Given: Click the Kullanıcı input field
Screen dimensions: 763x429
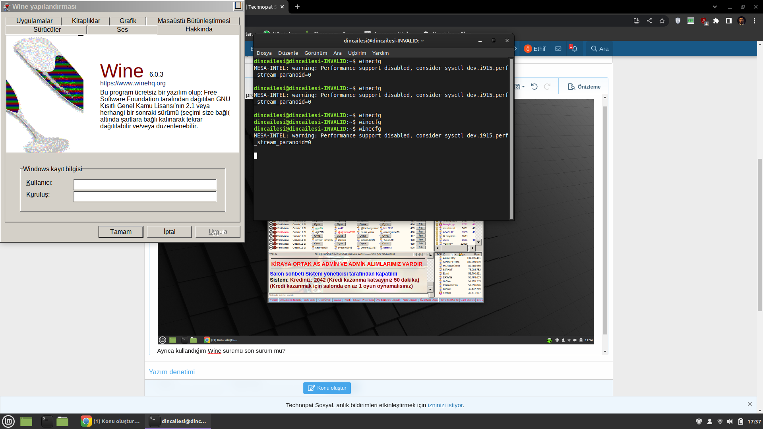Looking at the screenshot, I should click(x=145, y=185).
